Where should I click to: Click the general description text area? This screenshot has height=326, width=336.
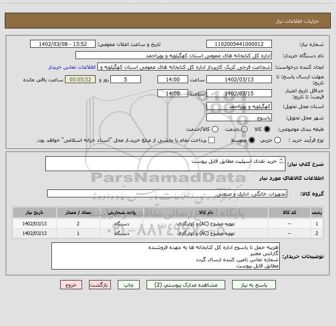[165, 164]
